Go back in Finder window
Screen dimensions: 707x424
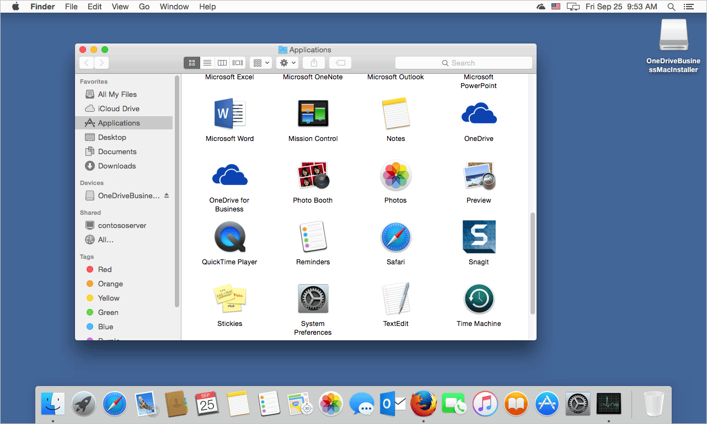coord(87,63)
